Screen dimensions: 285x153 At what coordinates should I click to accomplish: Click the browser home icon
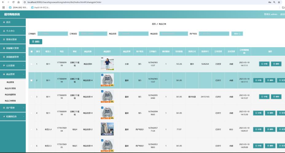pyautogui.click(x=18, y=2)
